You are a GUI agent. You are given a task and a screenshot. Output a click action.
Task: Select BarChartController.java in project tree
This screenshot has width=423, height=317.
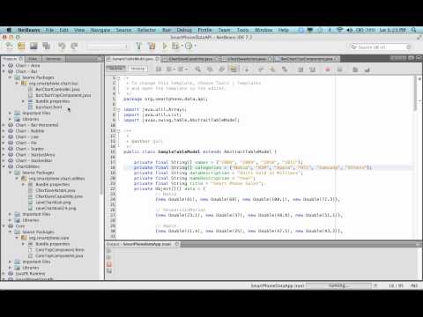pos(57,89)
